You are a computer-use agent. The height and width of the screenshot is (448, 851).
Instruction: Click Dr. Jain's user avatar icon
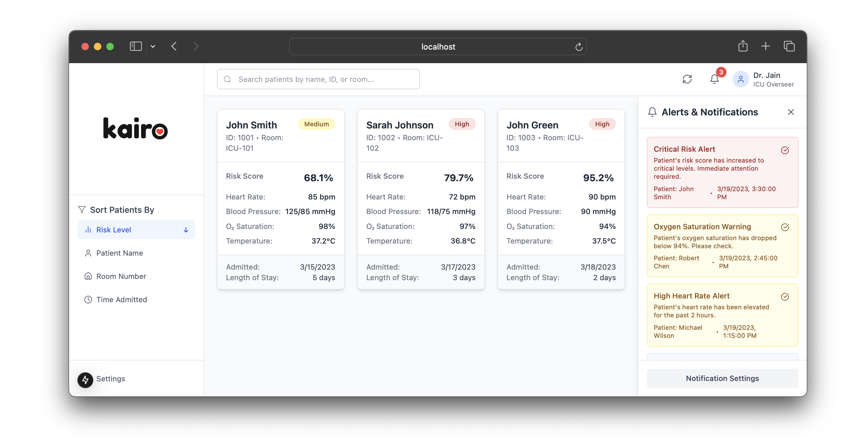[x=740, y=79]
